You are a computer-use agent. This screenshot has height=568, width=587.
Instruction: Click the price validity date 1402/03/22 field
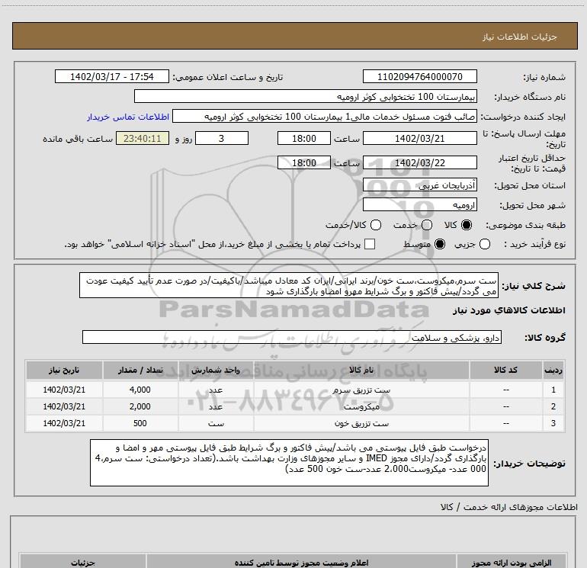[x=419, y=162]
